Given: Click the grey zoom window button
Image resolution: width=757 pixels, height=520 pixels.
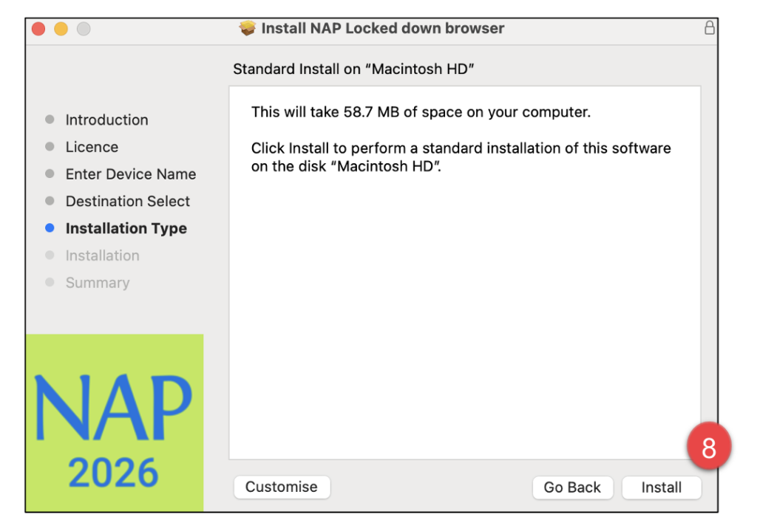Looking at the screenshot, I should [x=84, y=29].
